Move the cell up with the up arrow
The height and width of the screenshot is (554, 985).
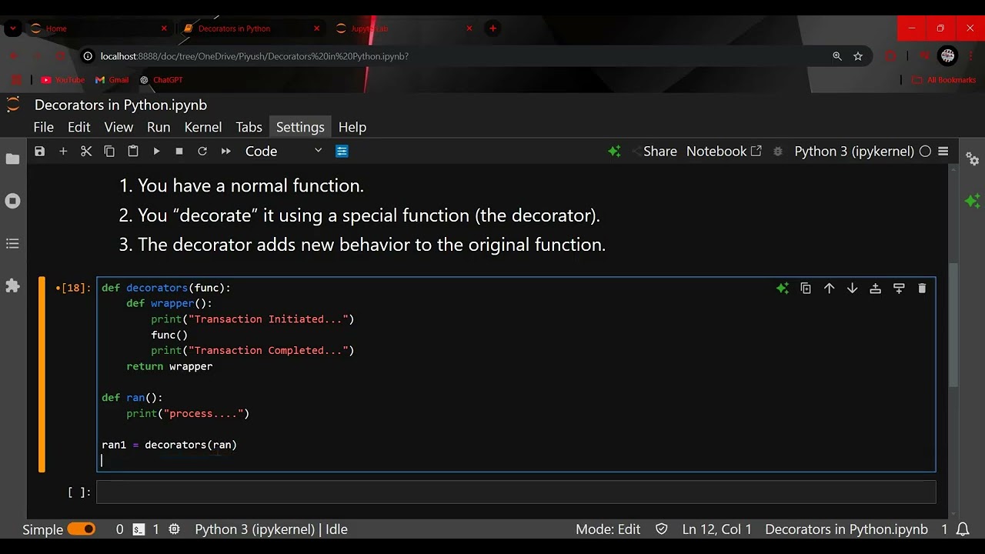pyautogui.click(x=829, y=289)
